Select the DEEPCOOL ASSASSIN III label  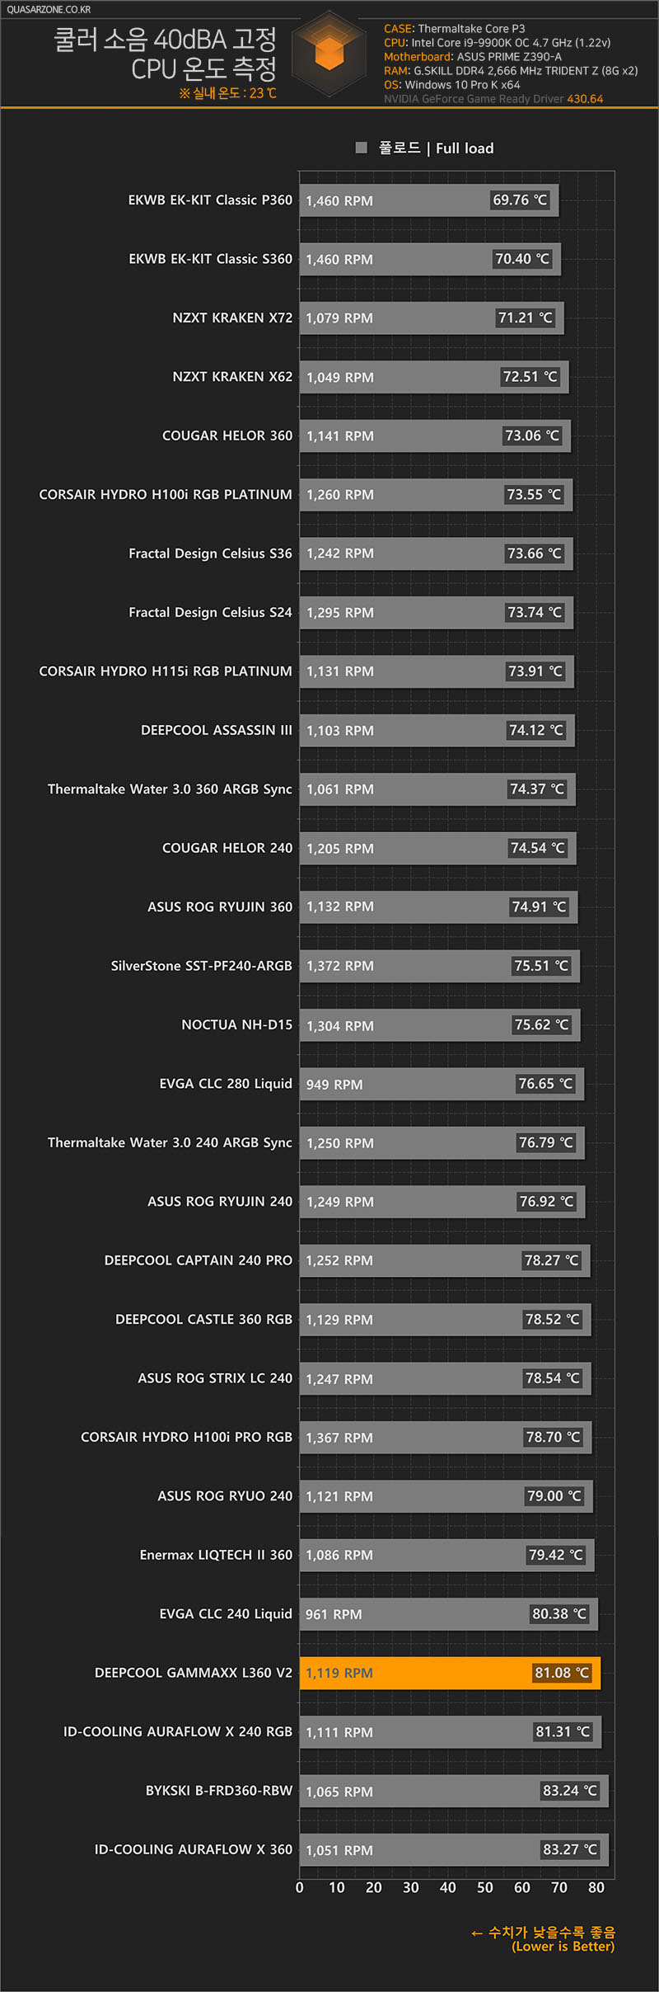[x=217, y=730]
